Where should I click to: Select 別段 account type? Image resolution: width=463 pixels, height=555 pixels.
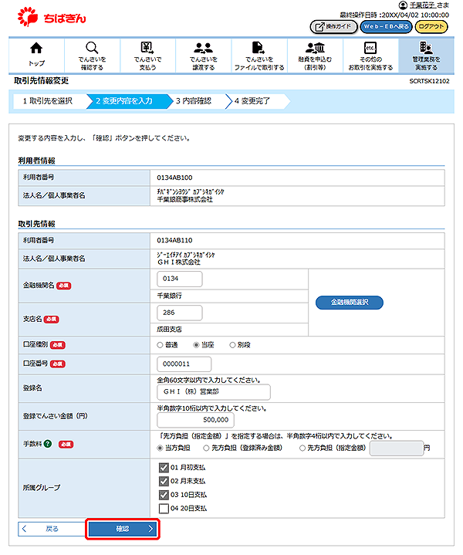point(232,345)
